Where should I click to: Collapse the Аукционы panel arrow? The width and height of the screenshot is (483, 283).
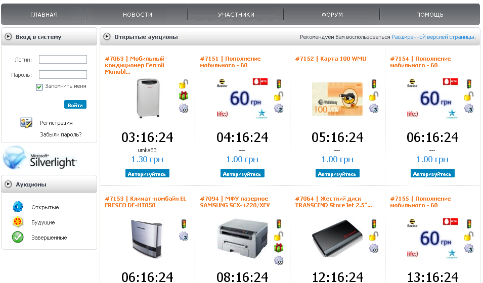(x=8, y=184)
